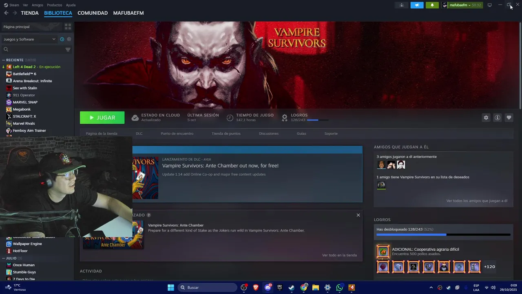522x294 pixels.
Task: Click the small achievements progress bar under LOGROS header
Action: (x=318, y=120)
